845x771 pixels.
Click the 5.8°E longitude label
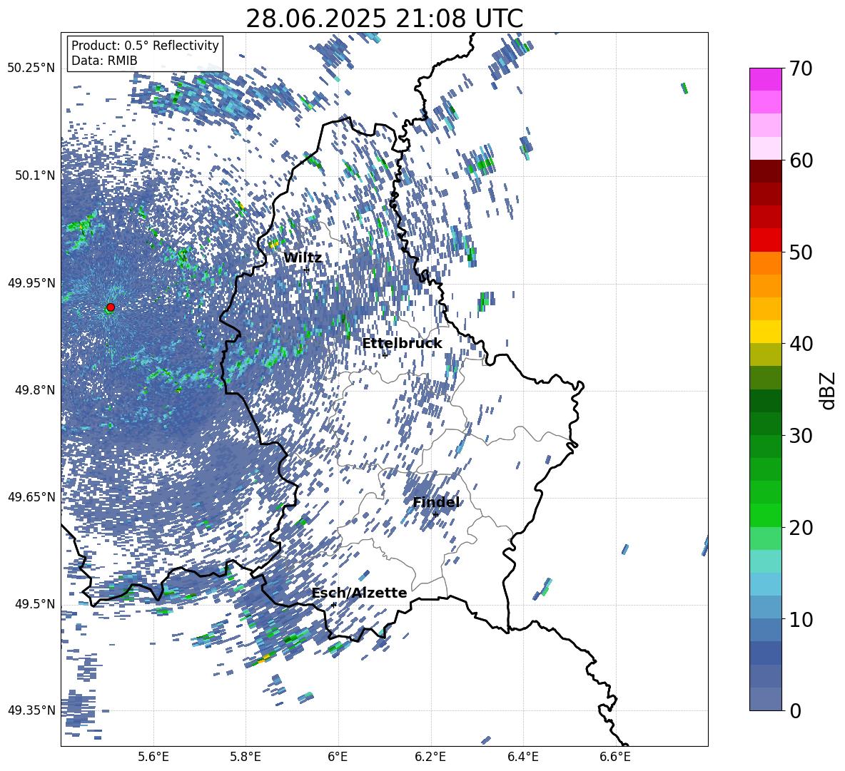(246, 757)
